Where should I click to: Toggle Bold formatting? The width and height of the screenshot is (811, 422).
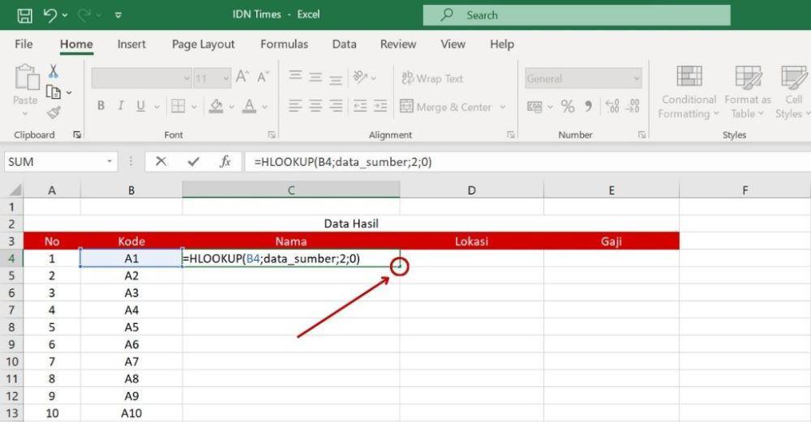[x=101, y=106]
